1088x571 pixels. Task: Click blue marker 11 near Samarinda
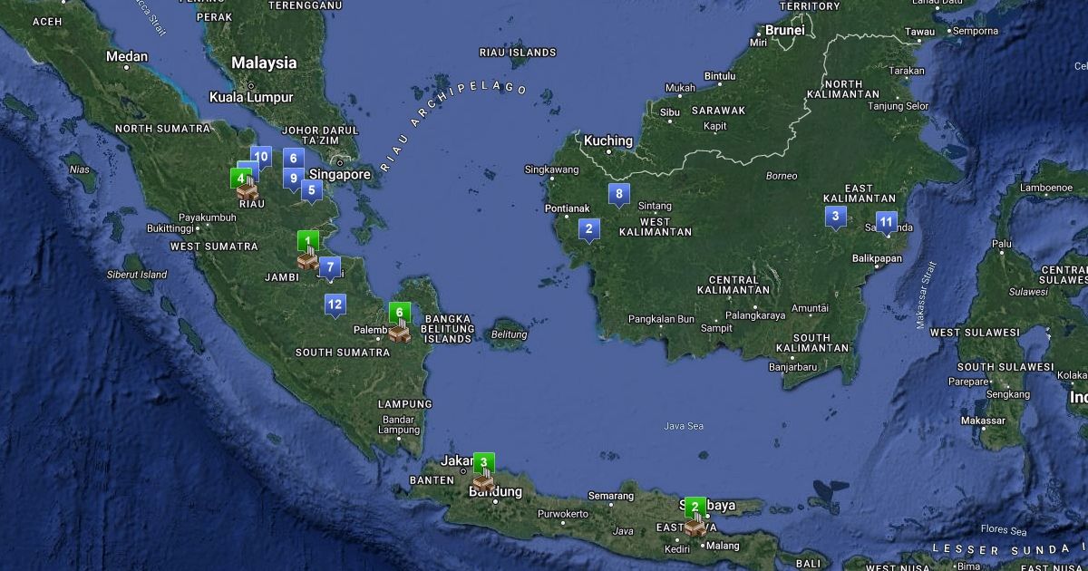(886, 222)
